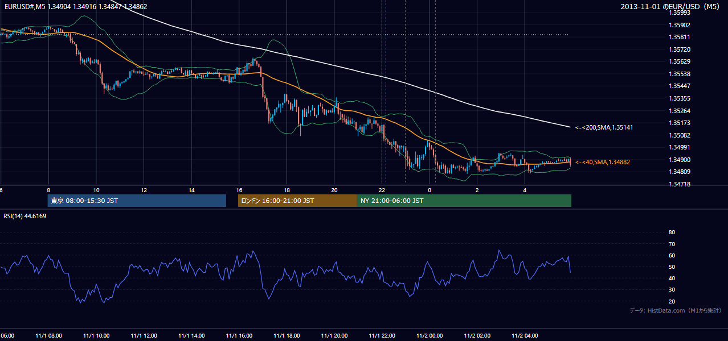Click the EURUSD#,M5 symbol header text

pos(75,7)
